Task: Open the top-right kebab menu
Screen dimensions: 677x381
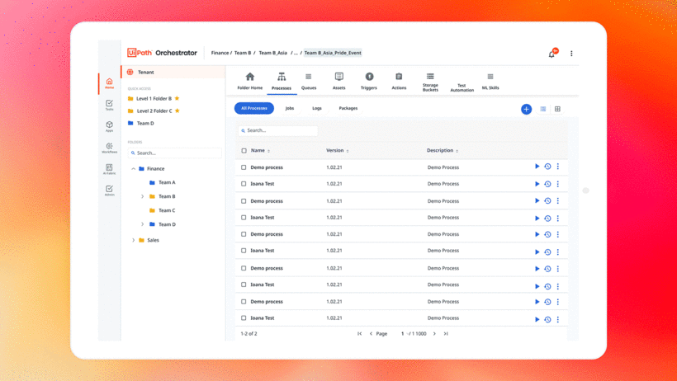Action: click(571, 54)
